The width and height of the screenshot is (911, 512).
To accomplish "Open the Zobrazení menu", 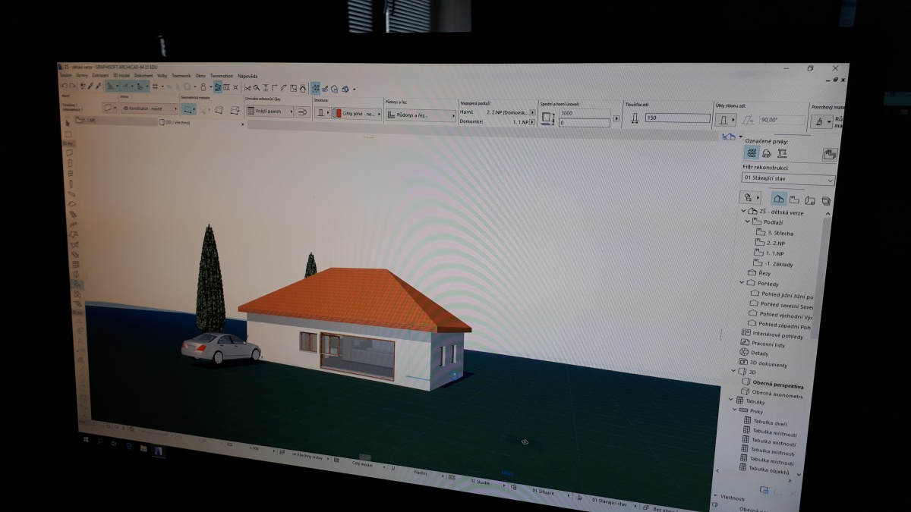I will click(100, 76).
